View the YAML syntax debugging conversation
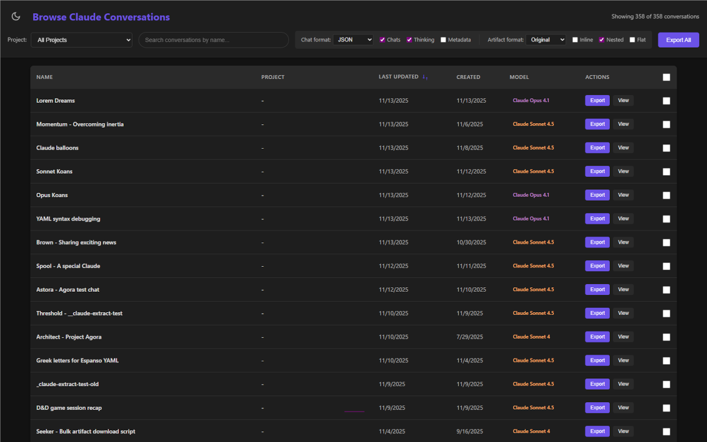Screen dimensions: 707x442 (623, 219)
